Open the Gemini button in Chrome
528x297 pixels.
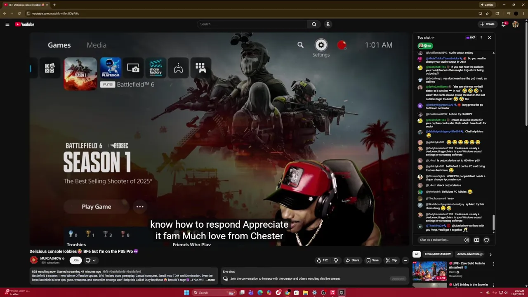pos(487,5)
